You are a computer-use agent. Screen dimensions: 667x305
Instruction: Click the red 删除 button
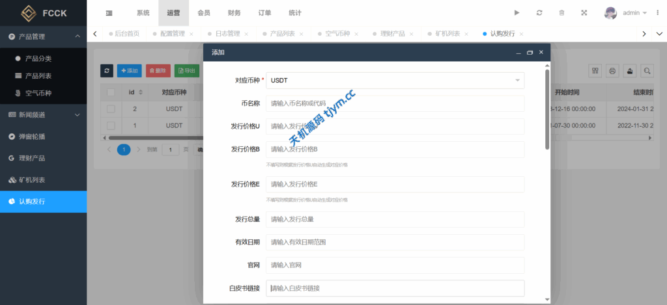point(158,71)
